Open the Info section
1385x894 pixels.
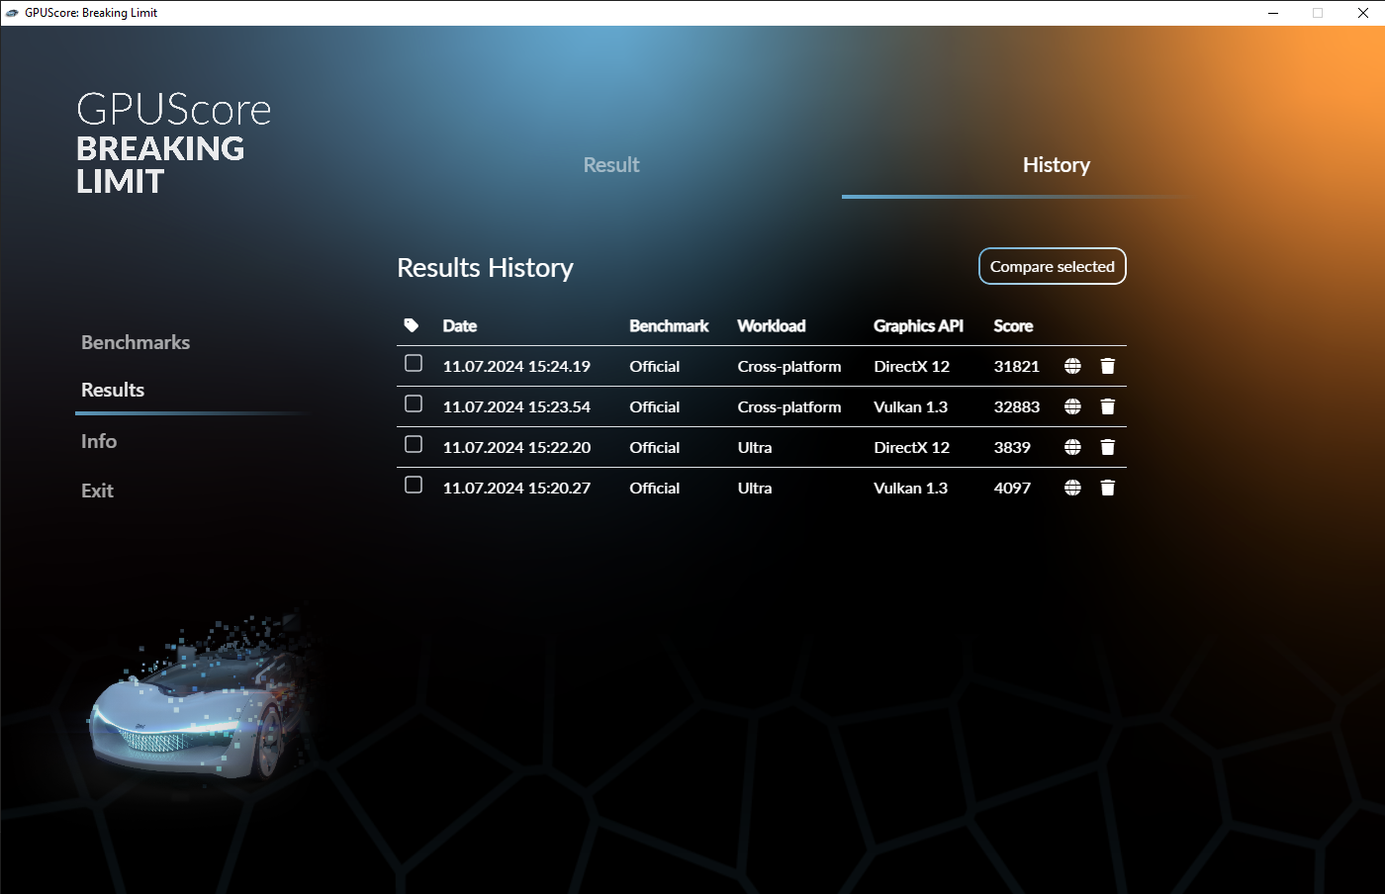pos(99,441)
